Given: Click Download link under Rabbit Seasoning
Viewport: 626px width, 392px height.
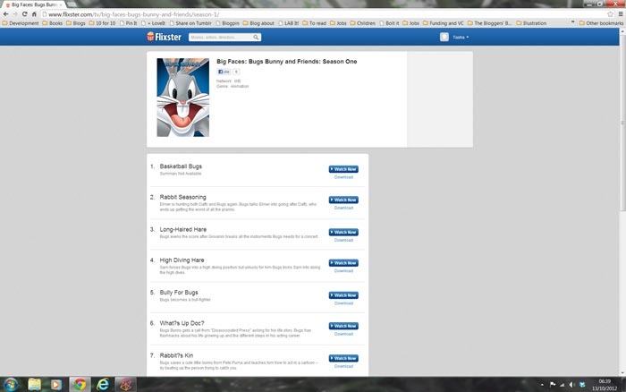Looking at the screenshot, I should click(x=343, y=208).
